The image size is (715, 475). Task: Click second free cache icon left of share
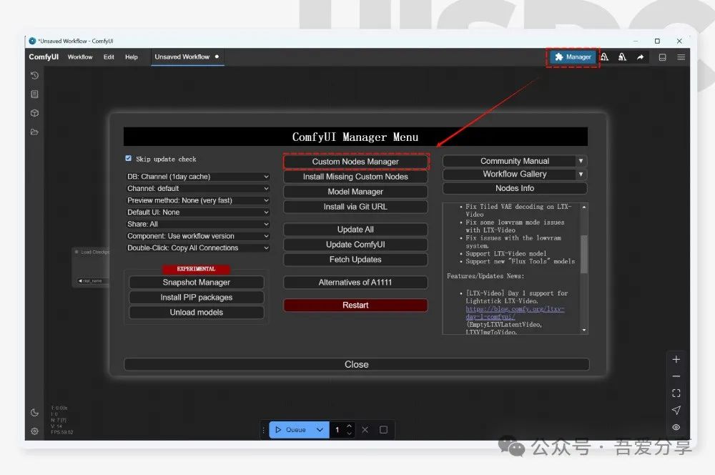(x=623, y=57)
